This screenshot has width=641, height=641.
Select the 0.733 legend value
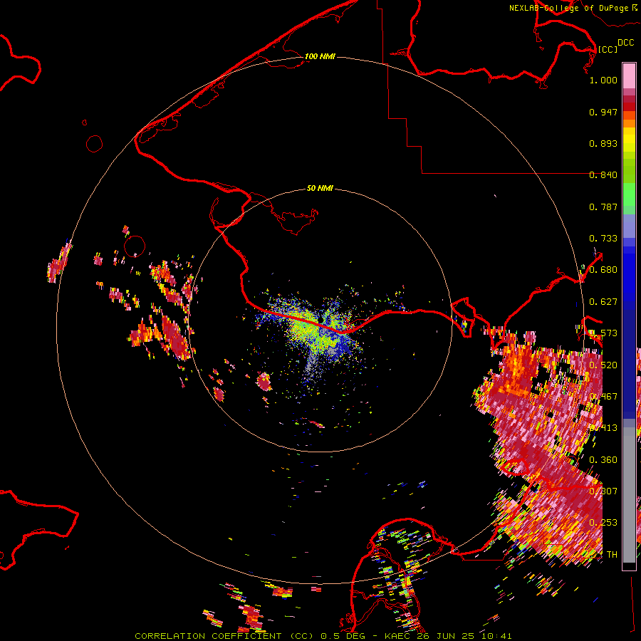click(x=603, y=239)
